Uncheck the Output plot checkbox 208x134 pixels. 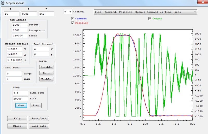150,19
